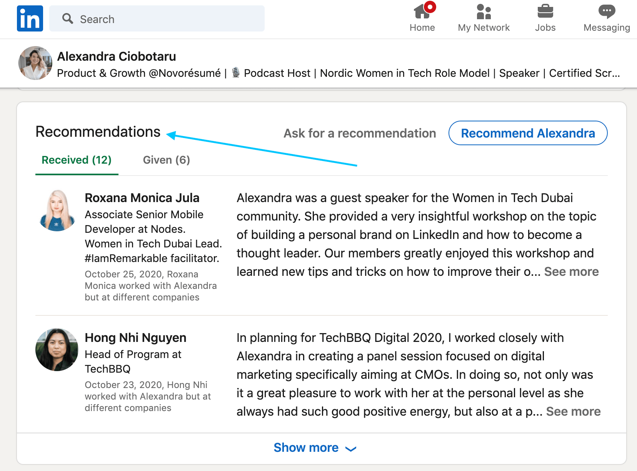Click the Recommend Alexandra button
The image size is (637, 471).
point(528,133)
